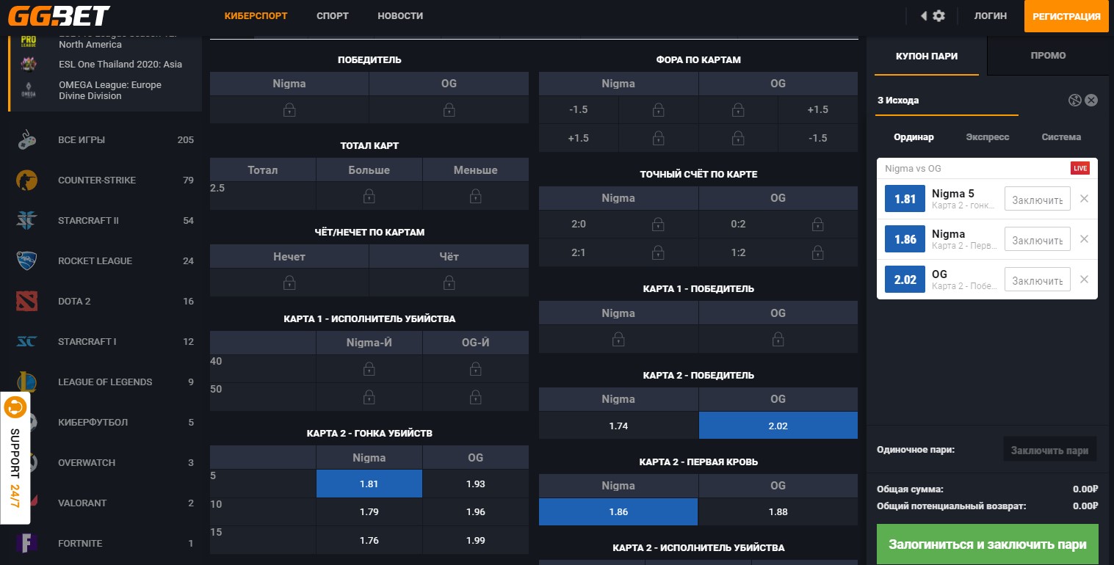Click the 1.81 odds badge in the coupon
This screenshot has height=565, width=1114.
pos(905,199)
